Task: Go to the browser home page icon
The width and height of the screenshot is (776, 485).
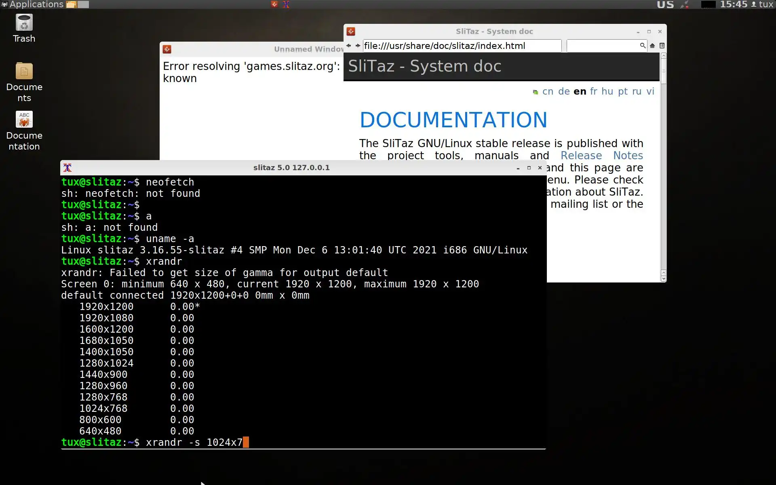Action: [652, 46]
